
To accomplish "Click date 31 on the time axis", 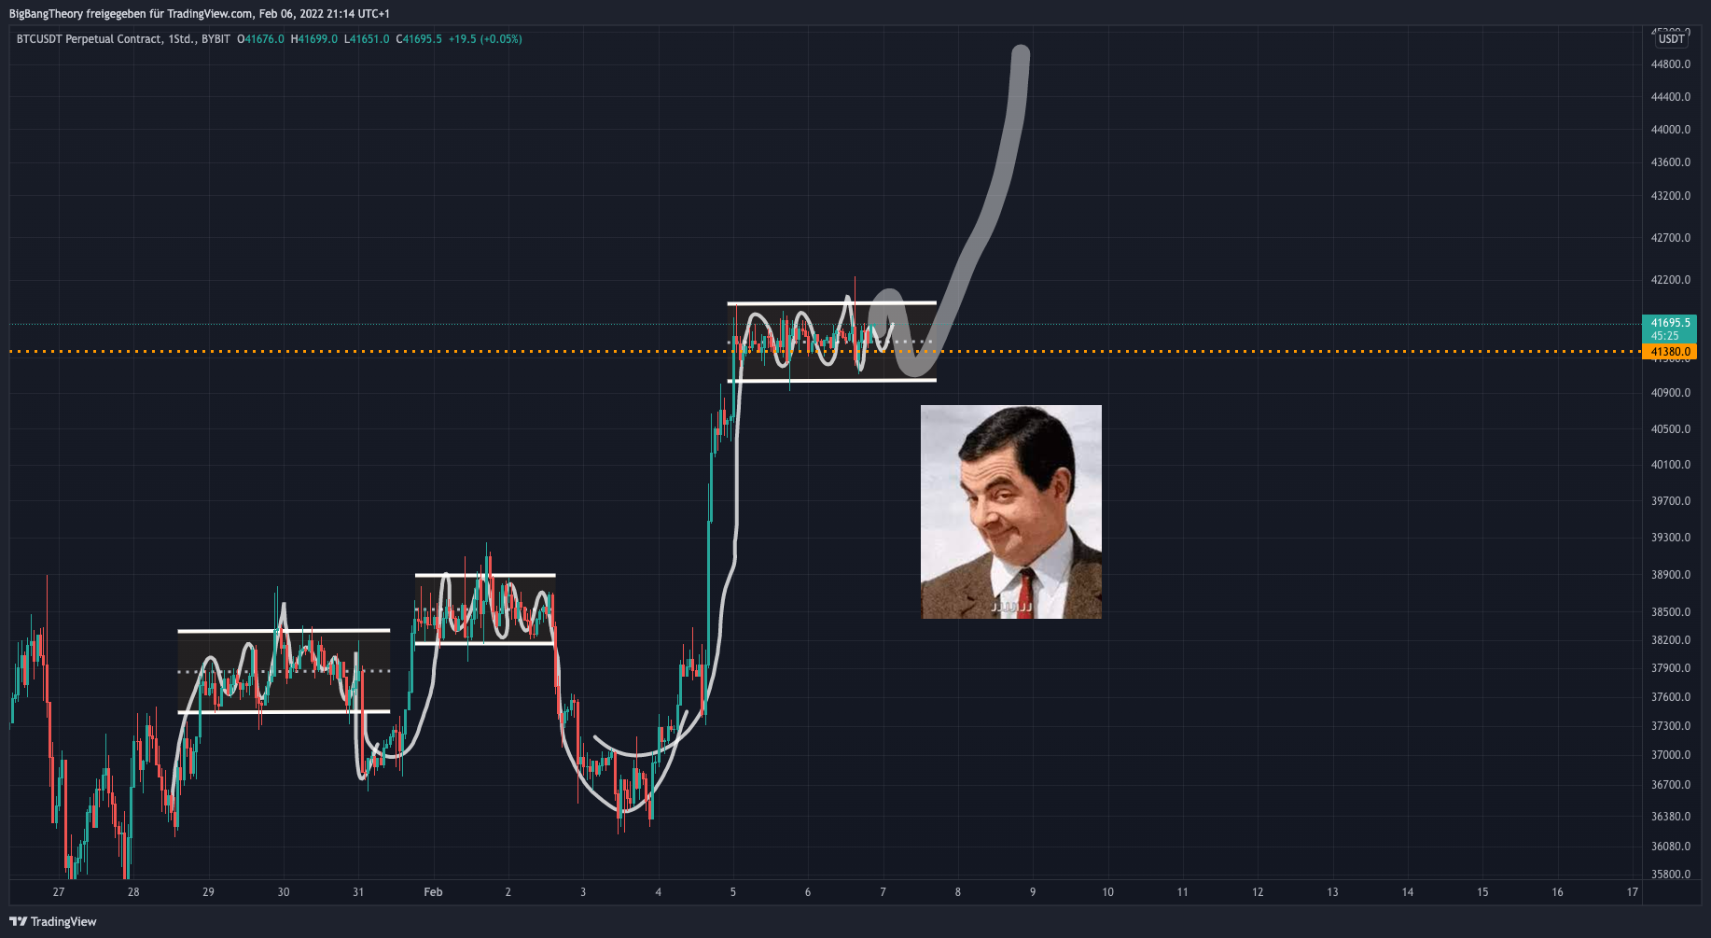I will point(358,892).
